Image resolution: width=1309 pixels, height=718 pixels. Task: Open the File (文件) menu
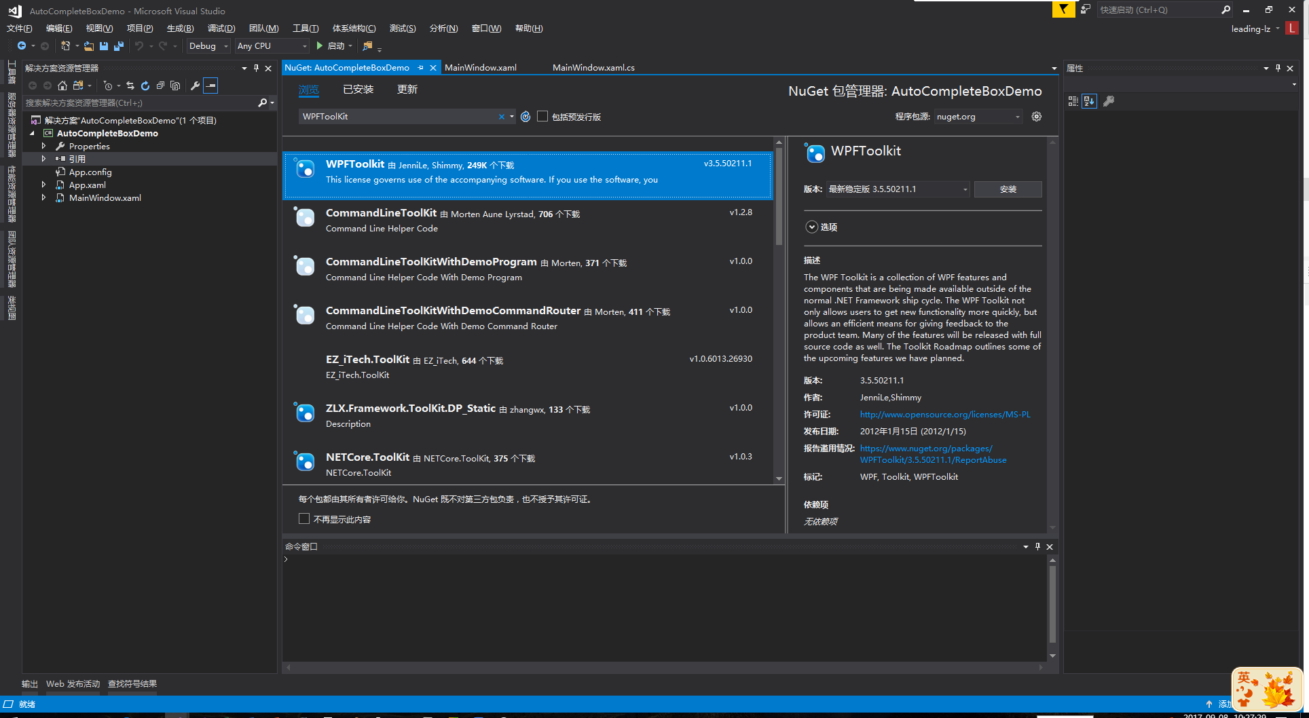click(20, 29)
